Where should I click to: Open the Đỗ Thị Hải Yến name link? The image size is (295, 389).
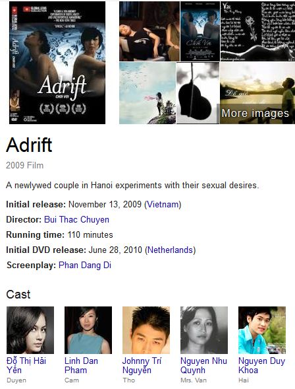click(26, 365)
